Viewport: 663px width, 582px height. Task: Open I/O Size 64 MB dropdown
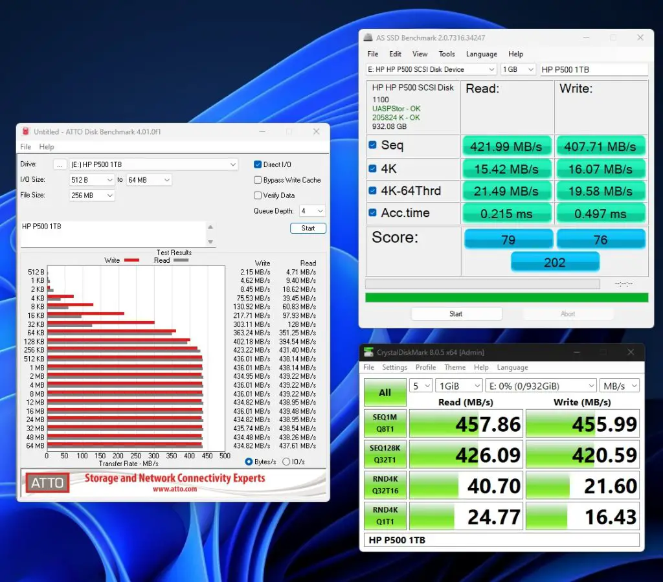coord(149,180)
